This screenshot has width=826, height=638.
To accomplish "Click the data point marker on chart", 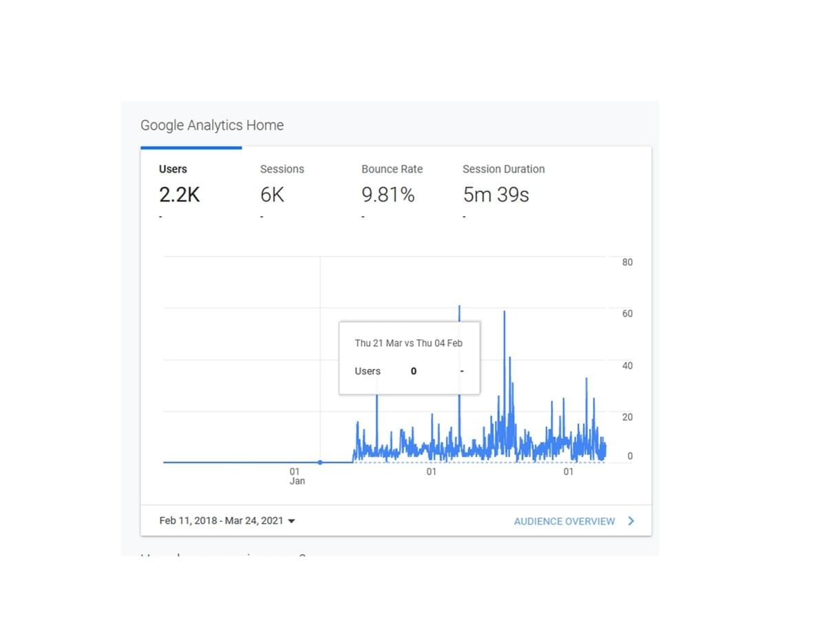I will (x=320, y=462).
